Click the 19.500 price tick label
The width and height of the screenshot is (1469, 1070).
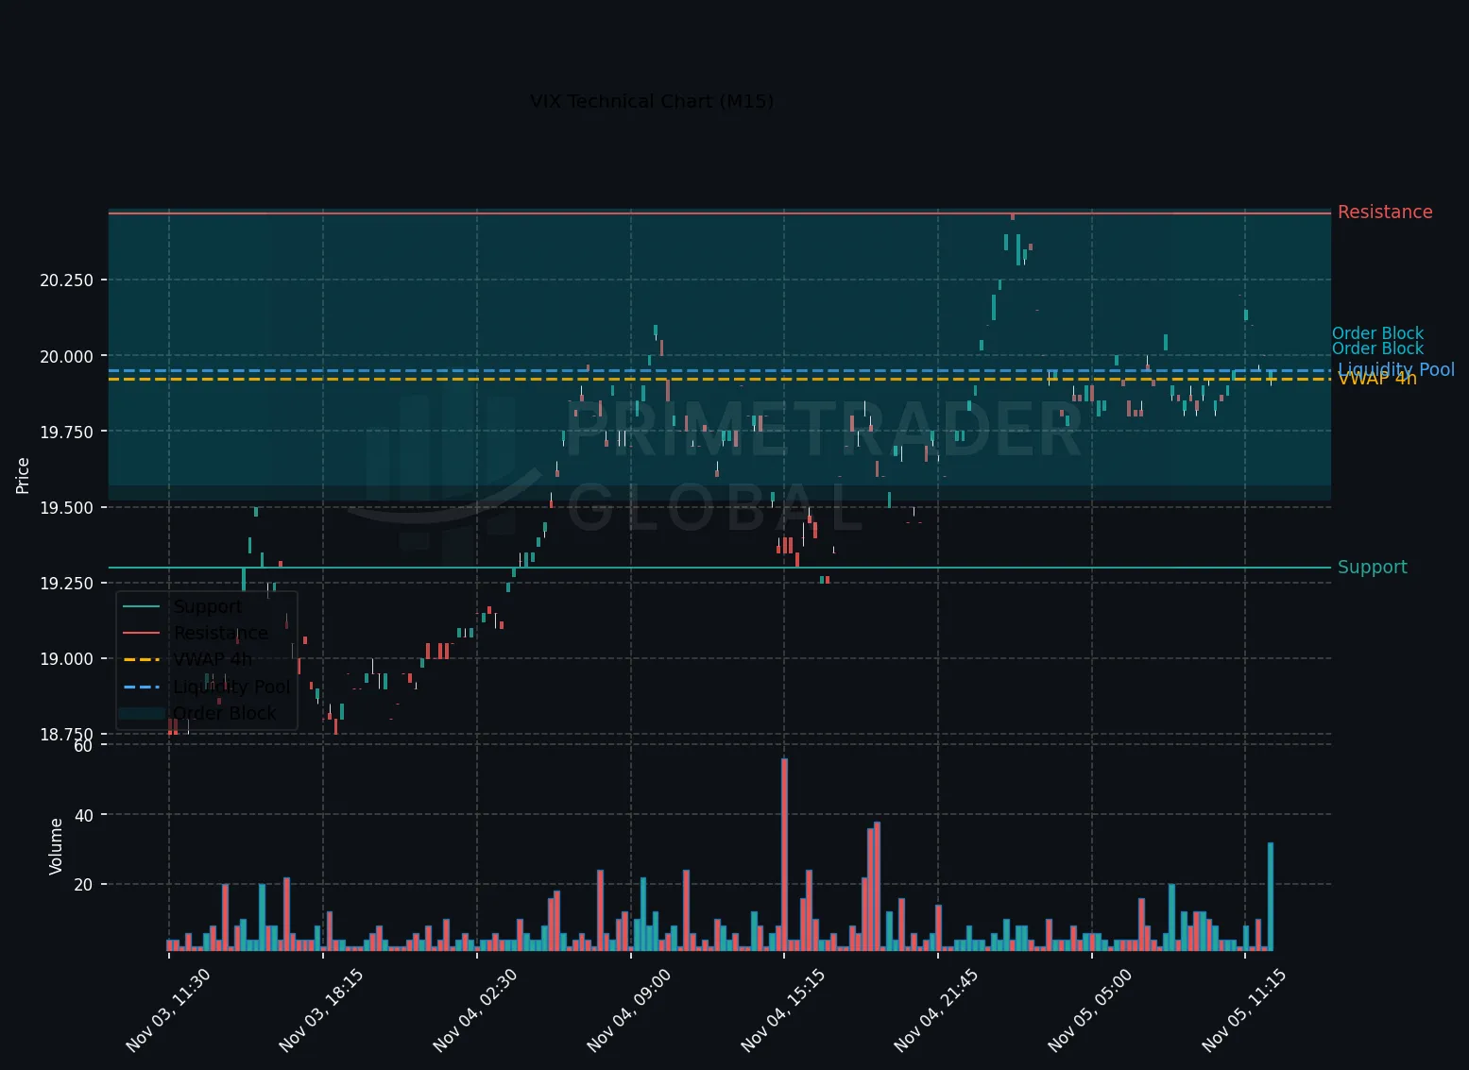(x=66, y=507)
